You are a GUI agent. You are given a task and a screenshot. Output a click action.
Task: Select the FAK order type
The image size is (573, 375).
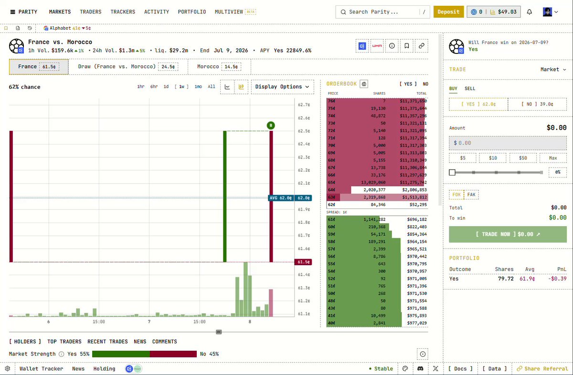471,195
